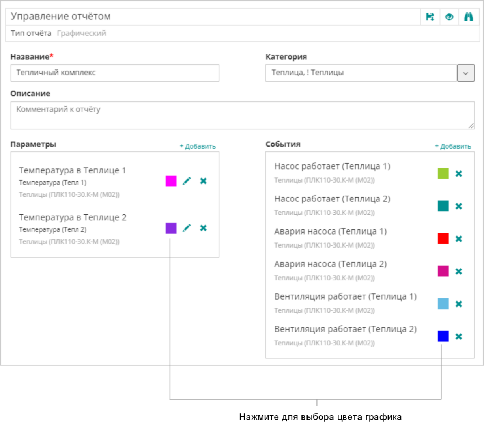484x427 pixels.
Task: Delete the Вентиляция работает (Теплица 2) event
Action: 458,336
